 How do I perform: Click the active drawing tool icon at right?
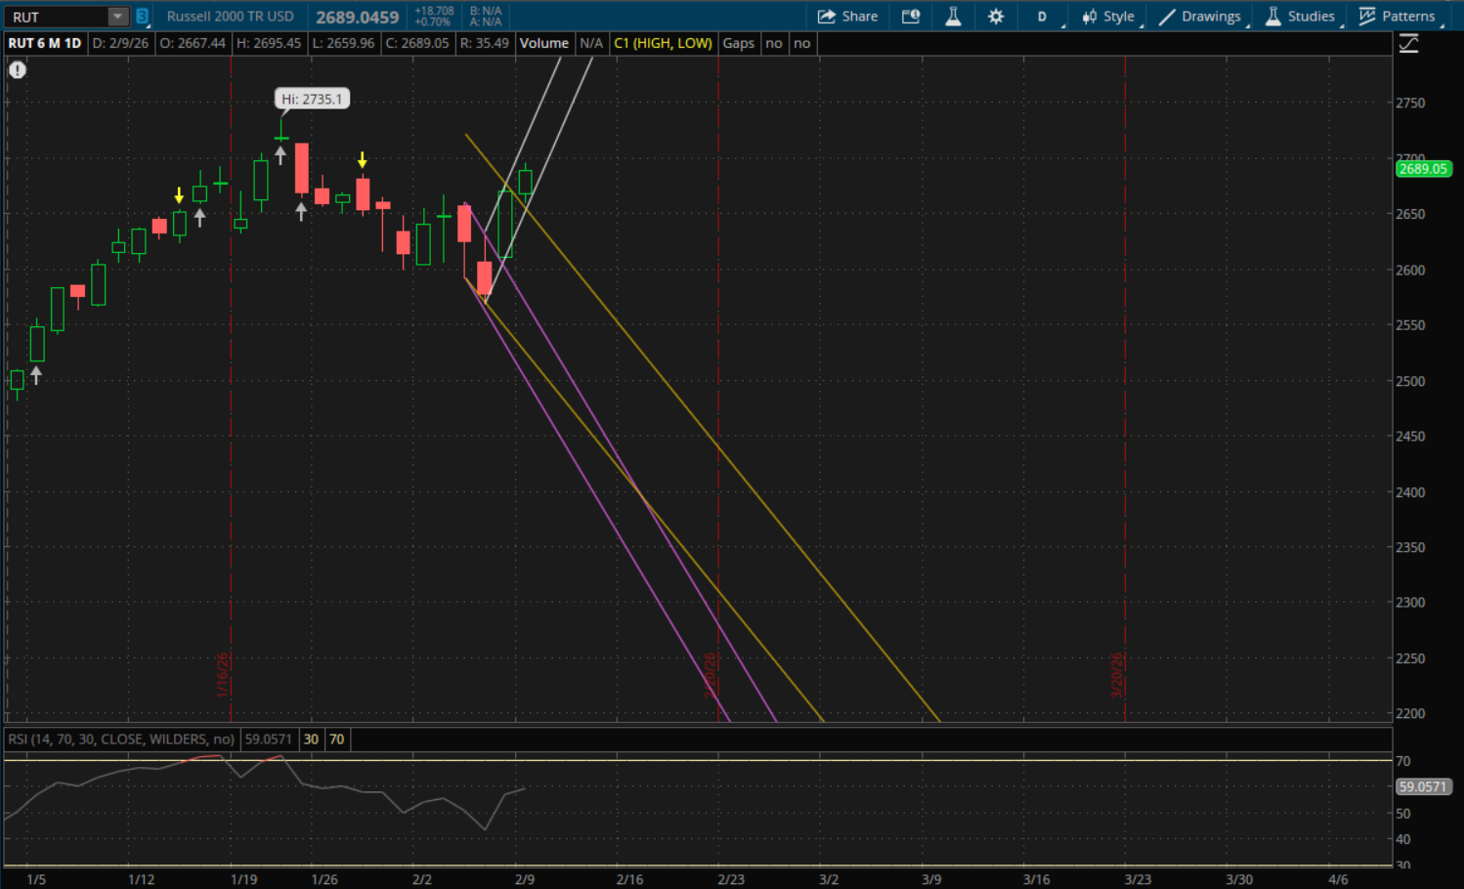click(x=1408, y=44)
